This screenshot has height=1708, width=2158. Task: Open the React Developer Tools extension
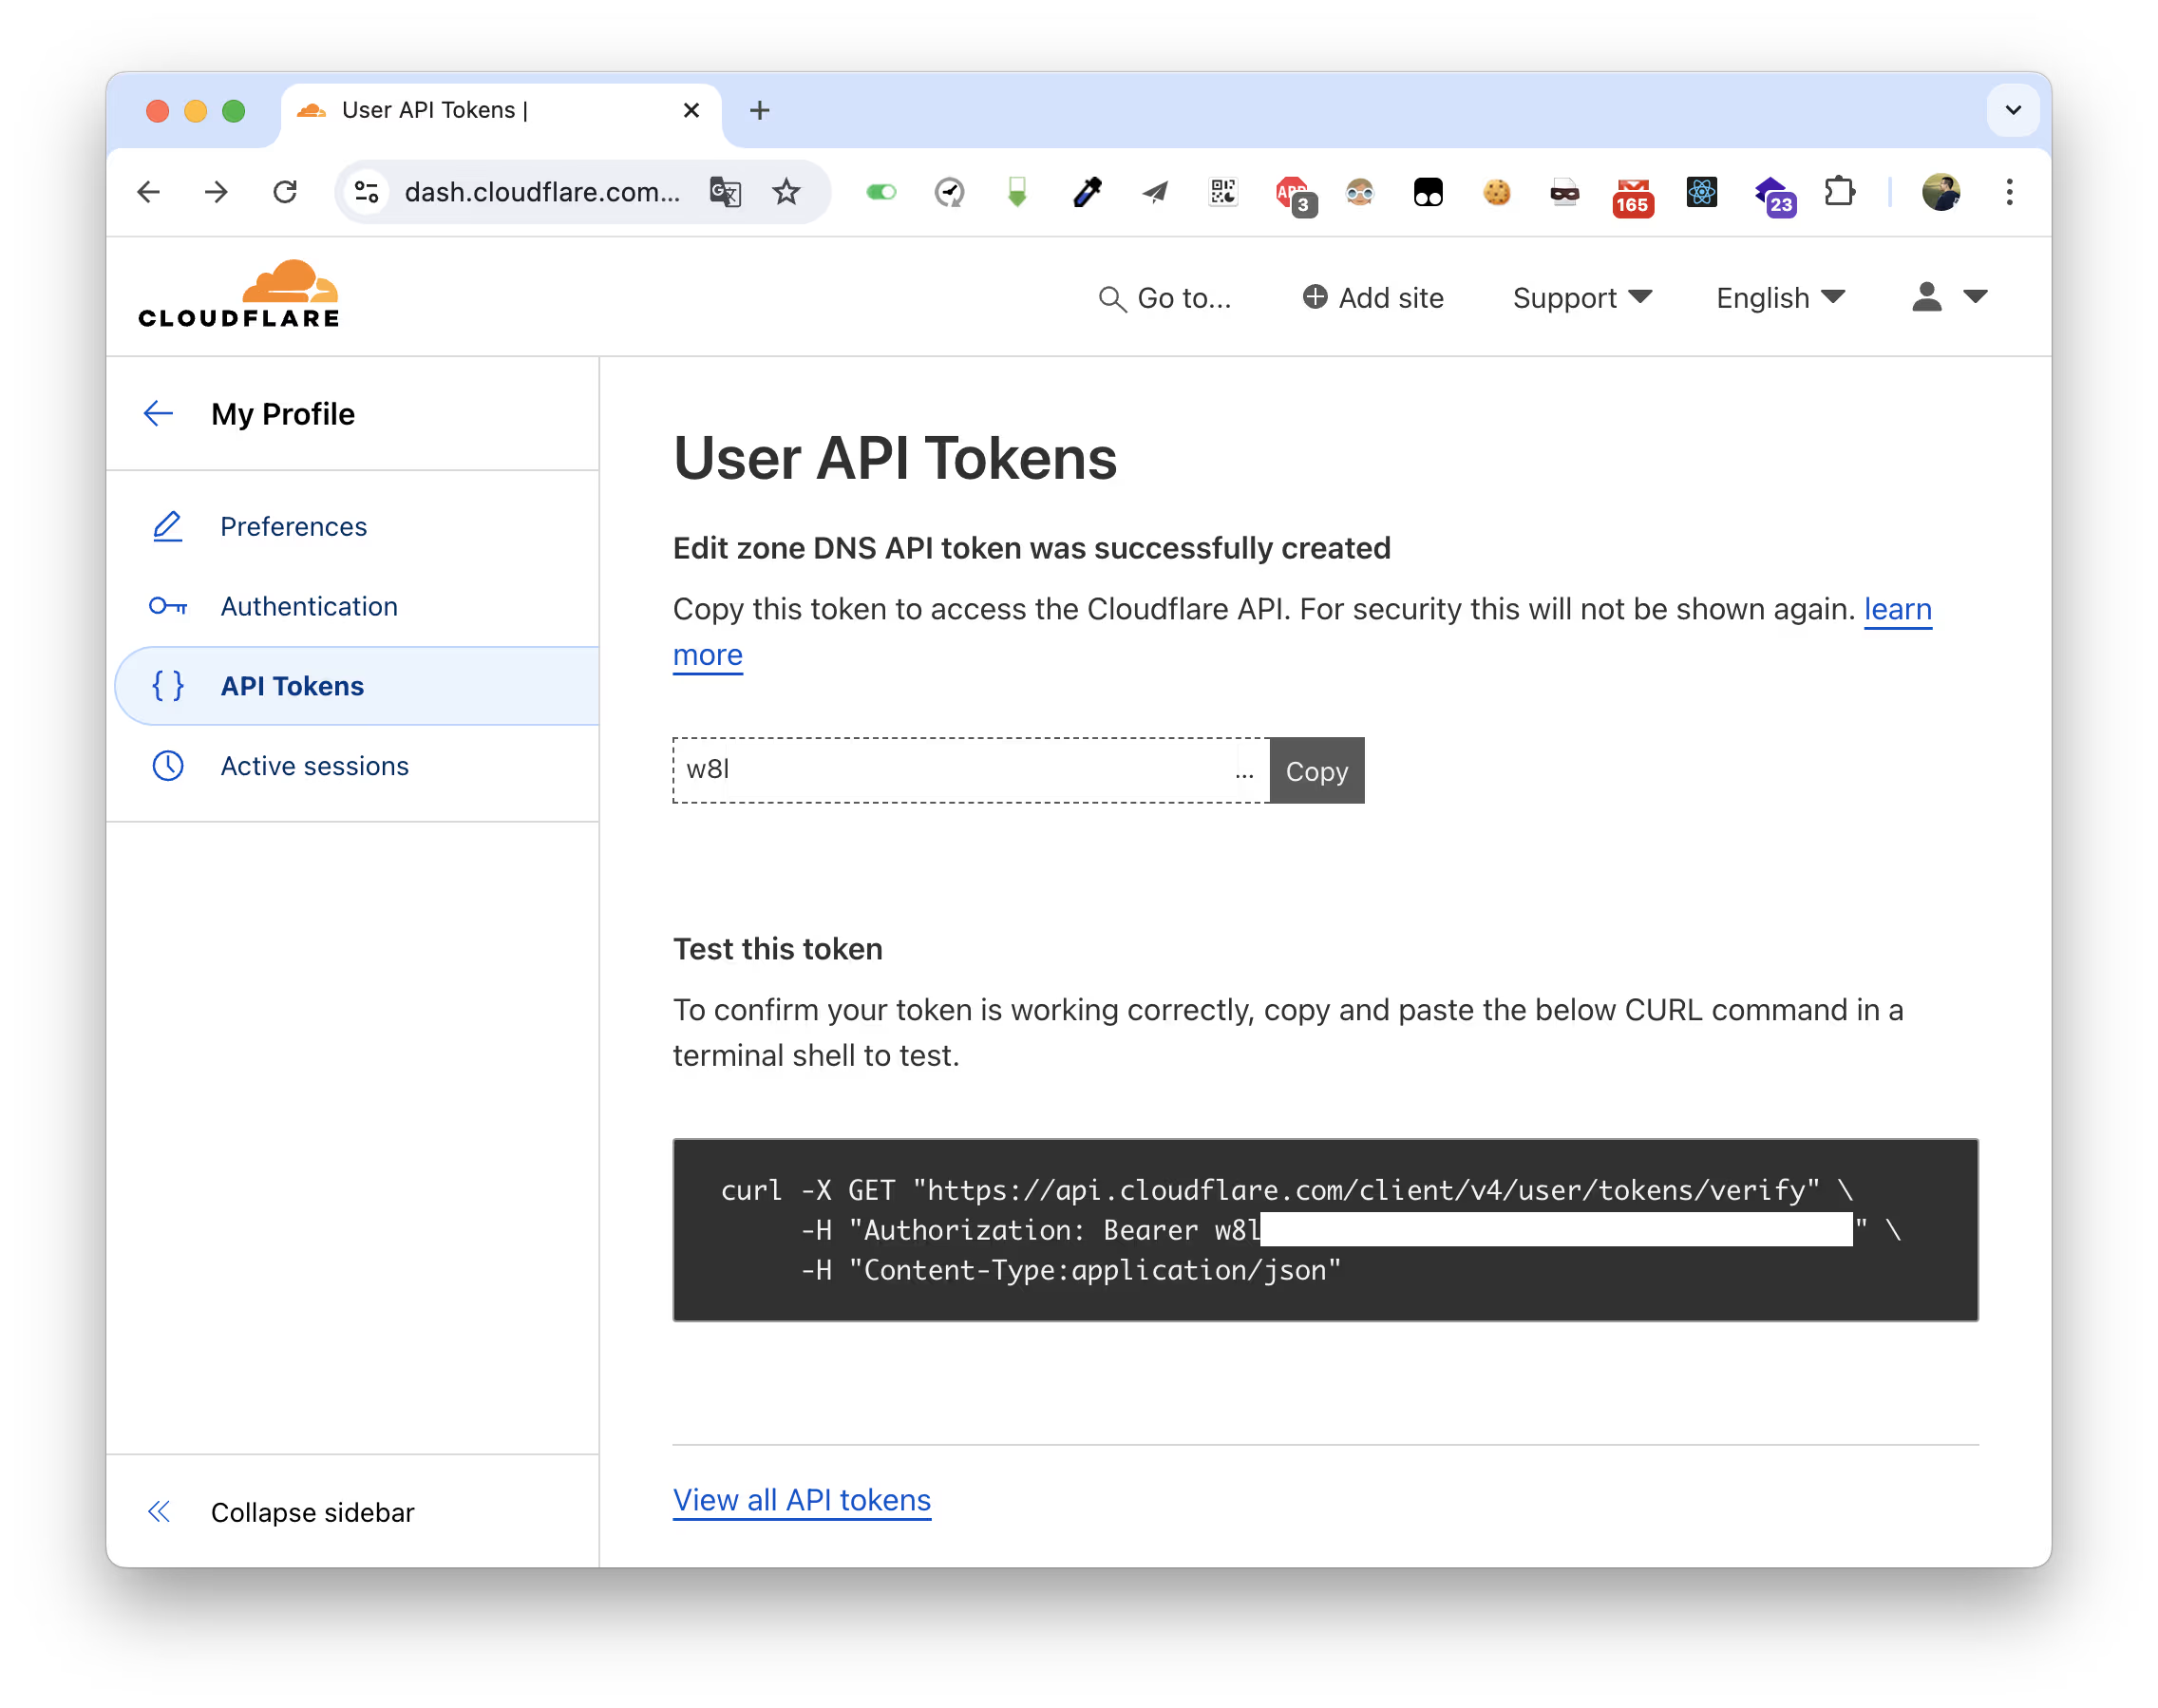tap(1702, 191)
